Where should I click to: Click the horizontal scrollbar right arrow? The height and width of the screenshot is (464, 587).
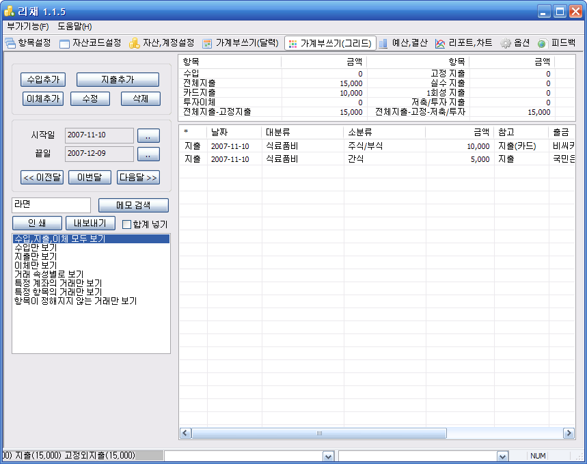point(569,433)
